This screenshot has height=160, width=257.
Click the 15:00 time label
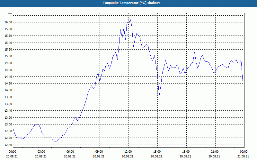click(x=157, y=152)
